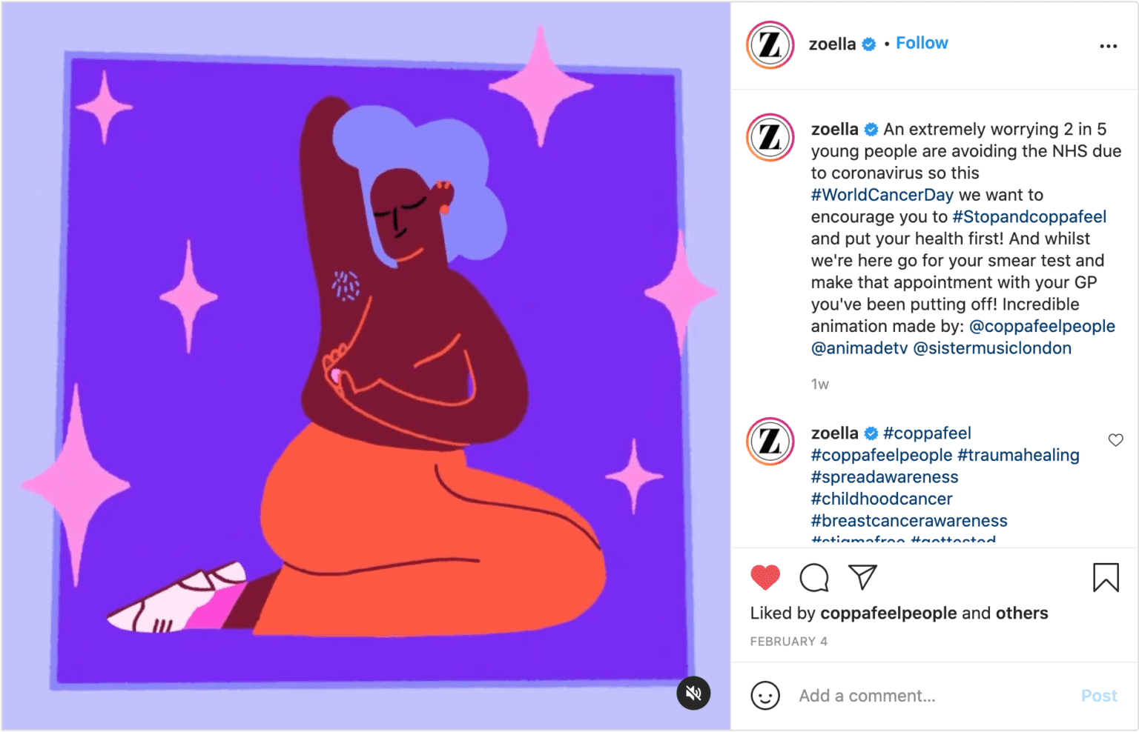Unmute the video sound icon
1139x732 pixels.
693,693
